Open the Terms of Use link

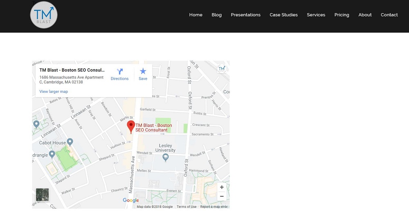point(187,207)
